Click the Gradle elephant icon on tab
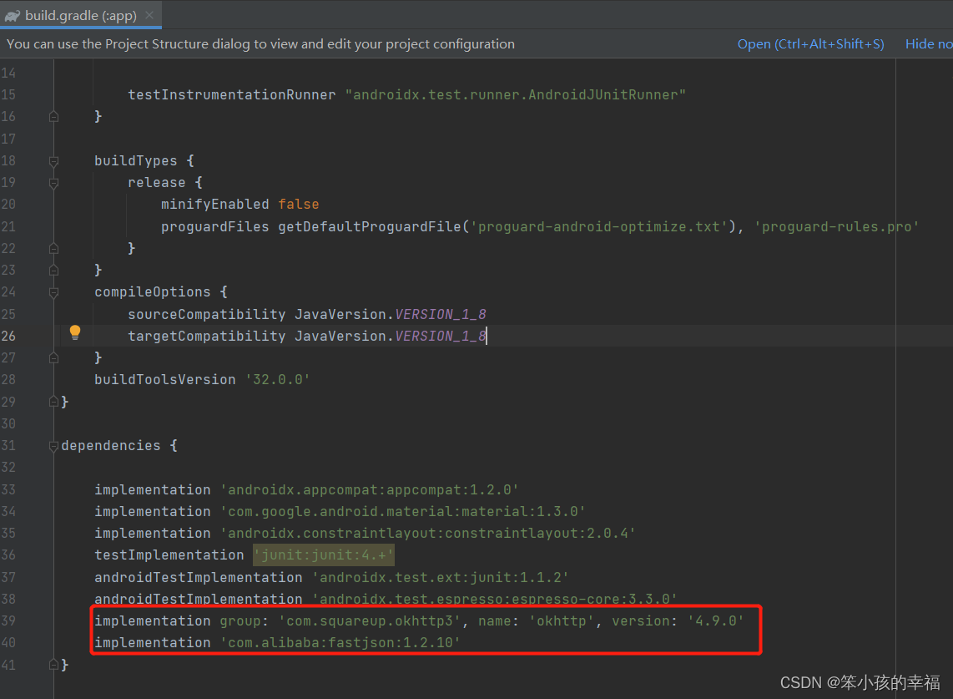Image resolution: width=953 pixels, height=699 pixels. 13,16
